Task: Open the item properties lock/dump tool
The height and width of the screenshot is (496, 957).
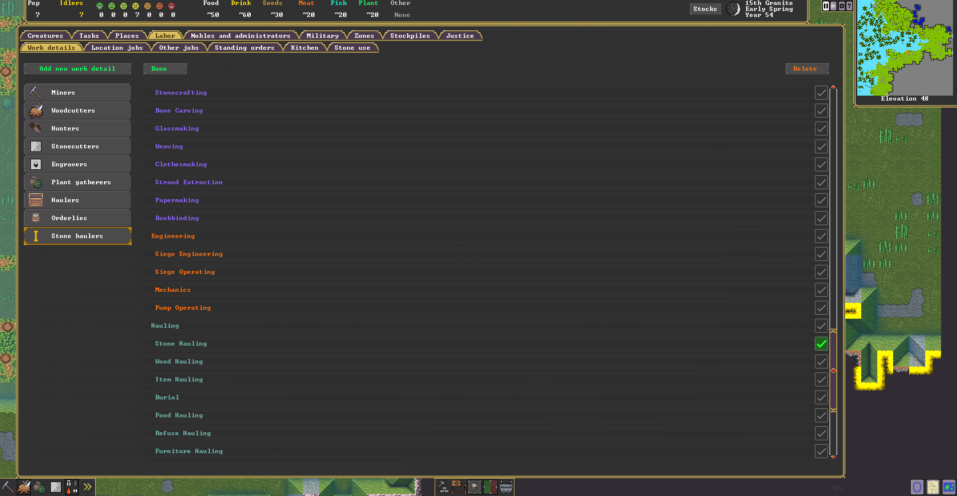Action: 72,487
